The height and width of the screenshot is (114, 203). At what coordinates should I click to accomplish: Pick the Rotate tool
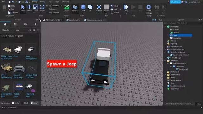tap(42, 8)
